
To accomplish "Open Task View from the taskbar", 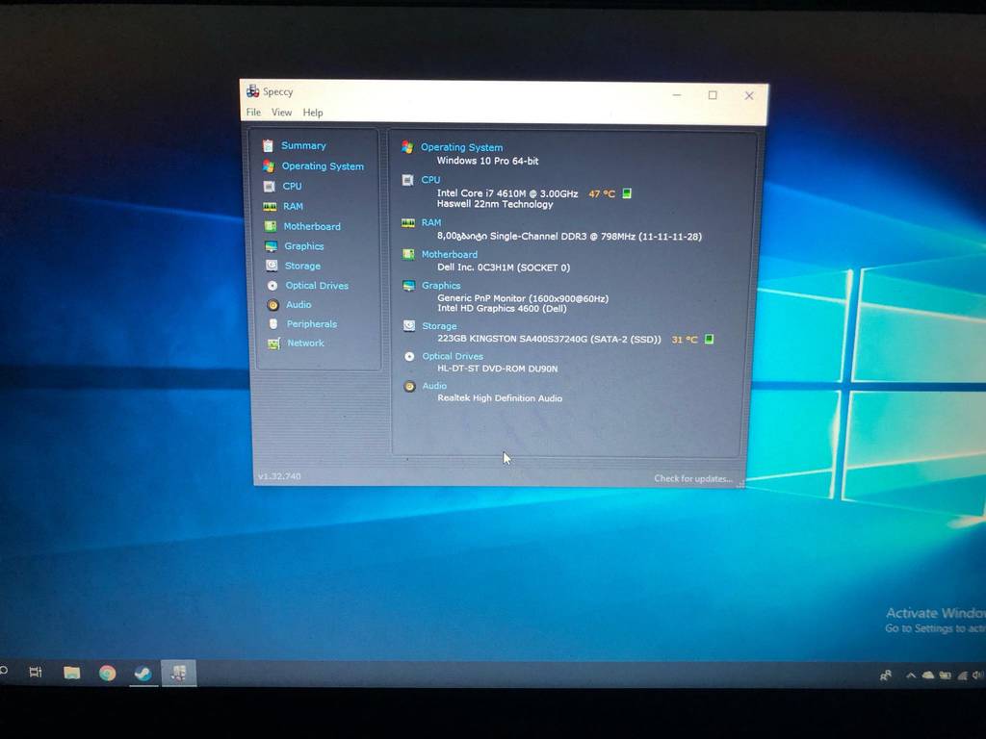I will 36,673.
